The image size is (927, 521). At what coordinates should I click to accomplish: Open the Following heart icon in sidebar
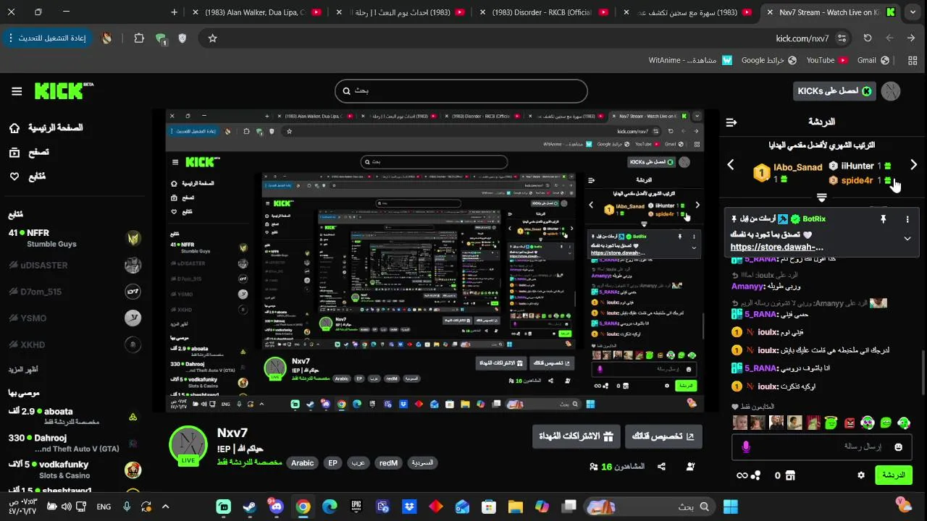(x=14, y=176)
